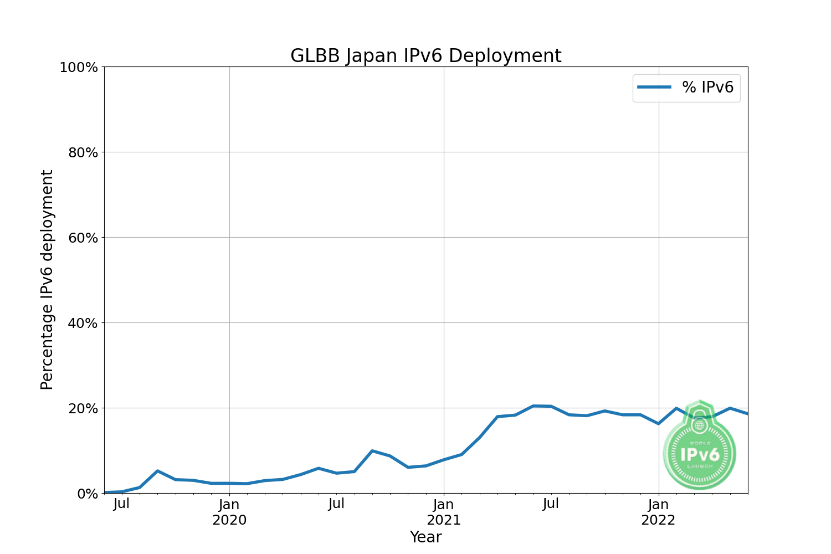The height and width of the screenshot is (554, 831).
Task: Click the 'Jul' label between 2021 and 2022
Action: click(x=551, y=504)
